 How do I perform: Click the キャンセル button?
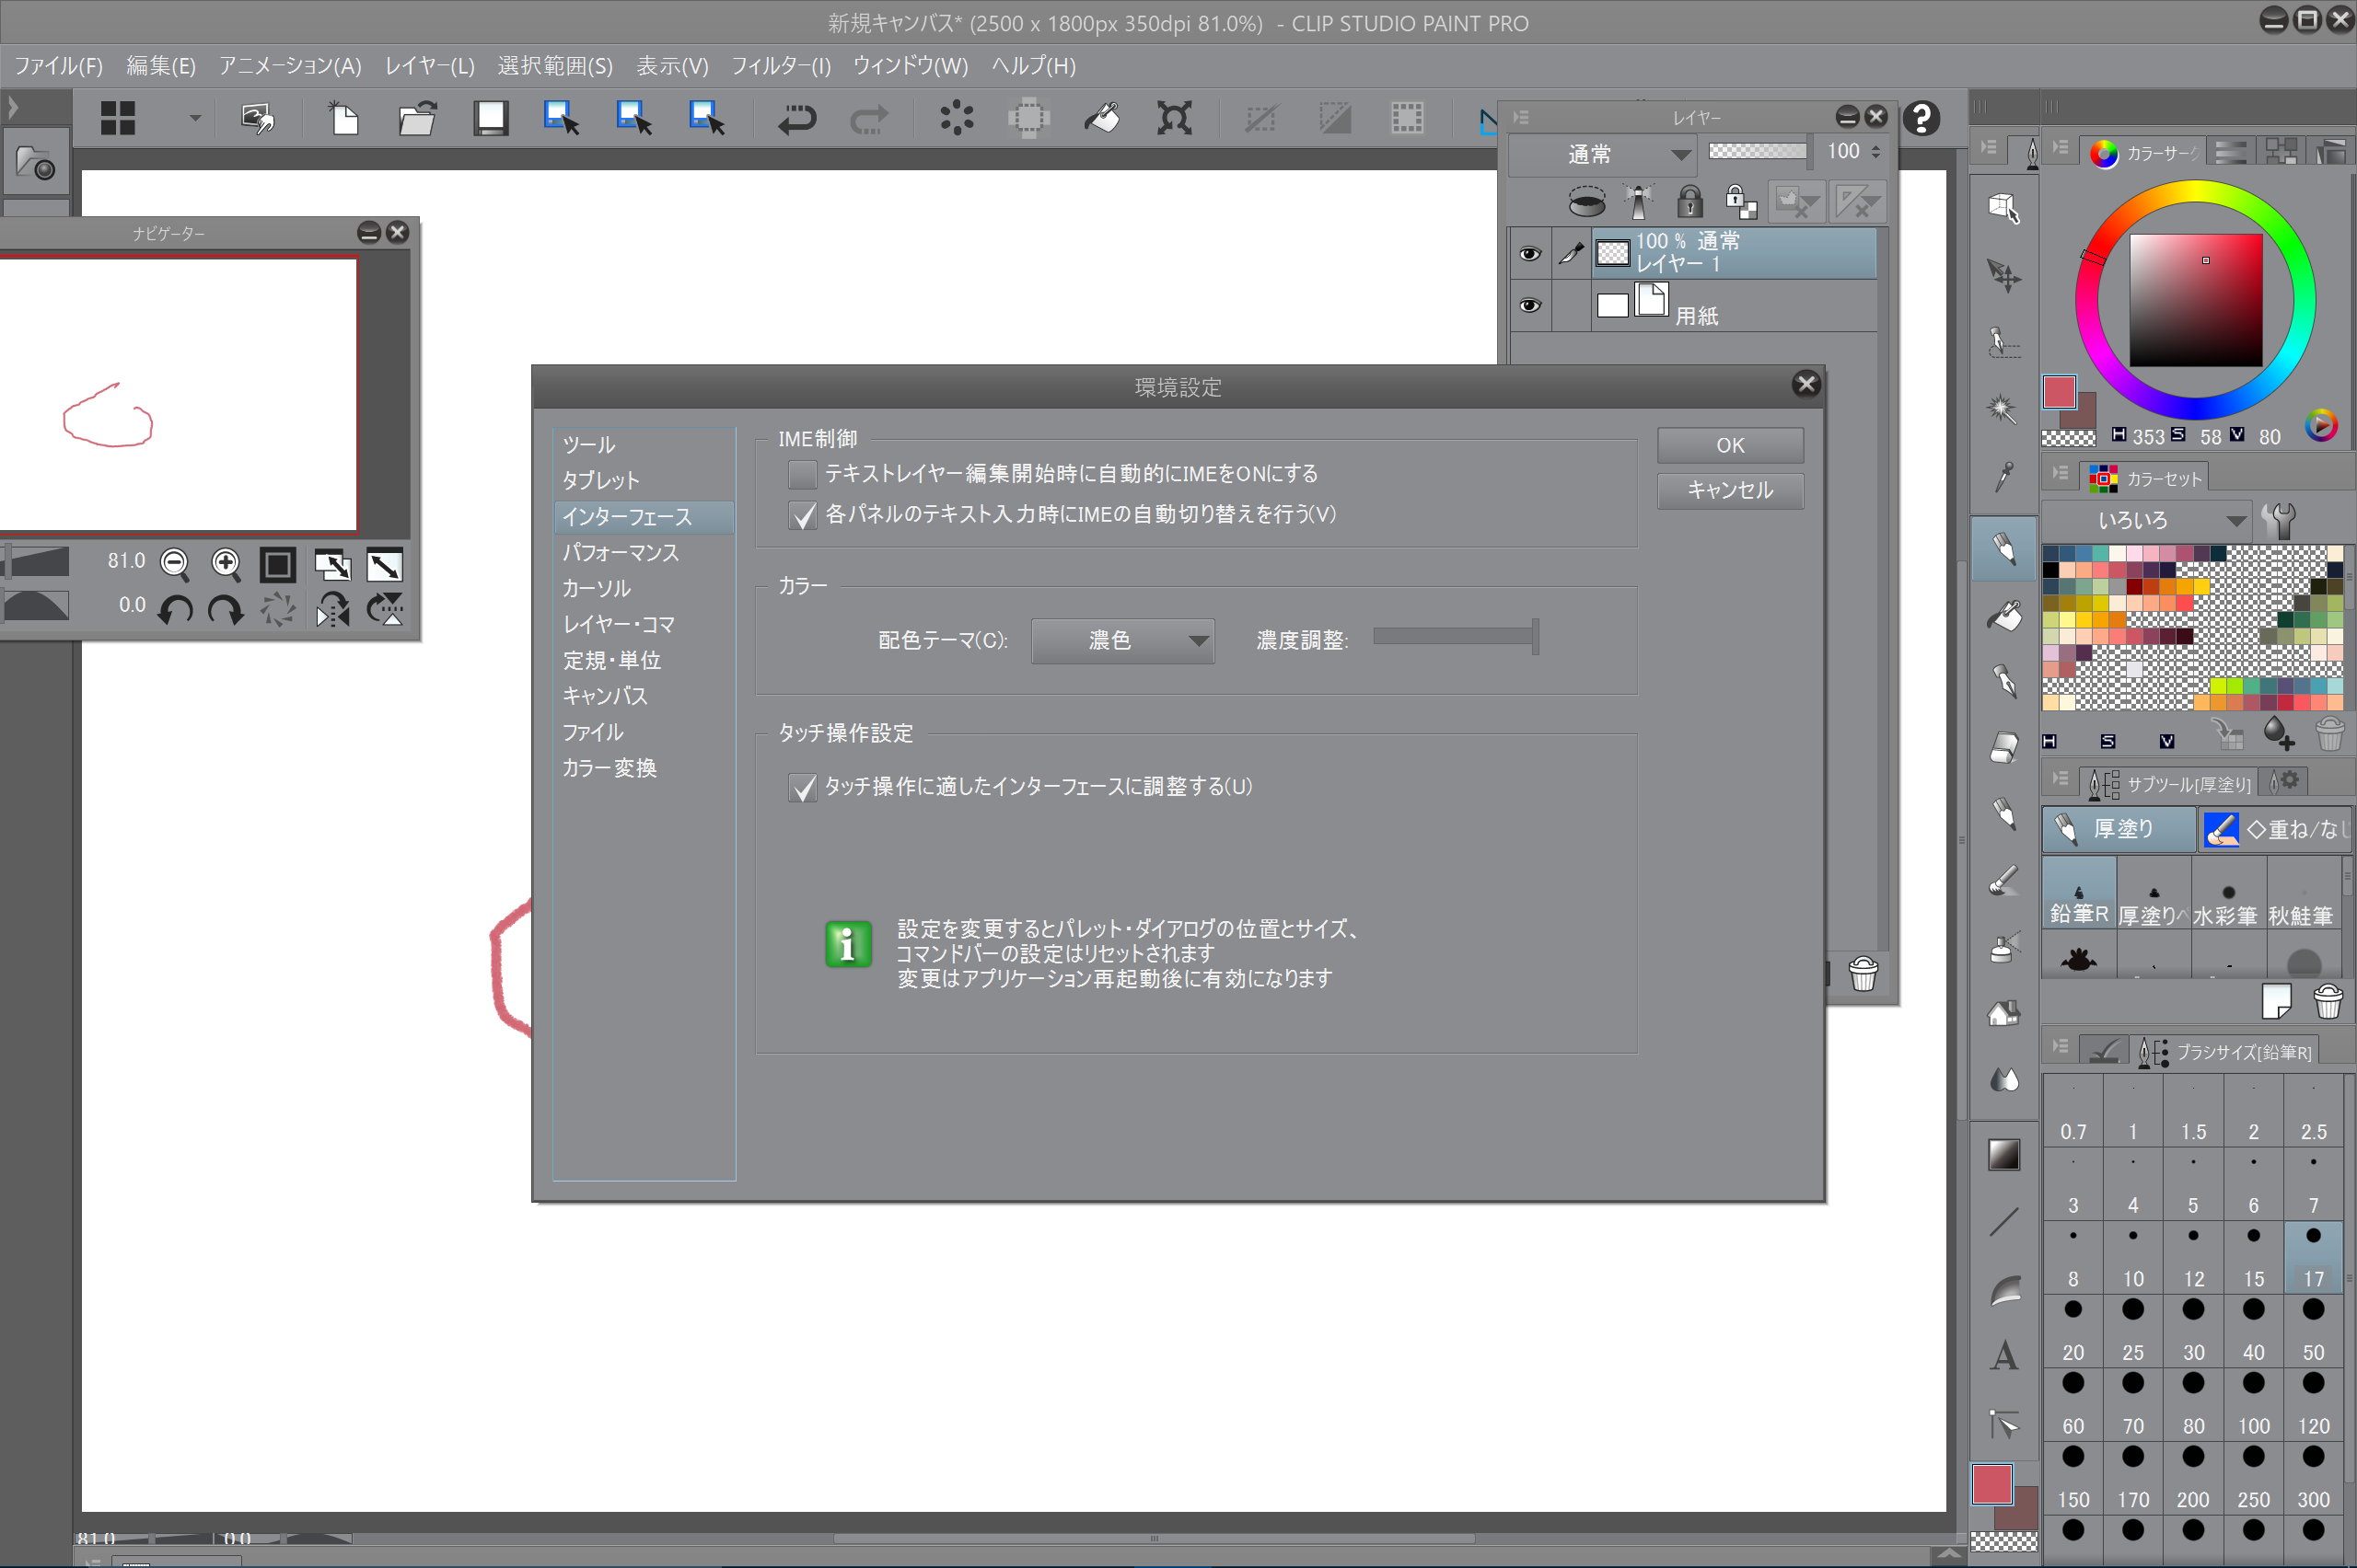(1730, 490)
